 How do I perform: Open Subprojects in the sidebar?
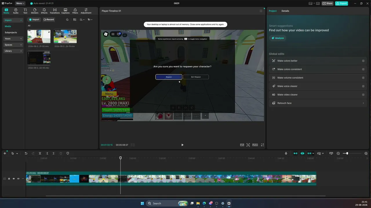point(11,33)
